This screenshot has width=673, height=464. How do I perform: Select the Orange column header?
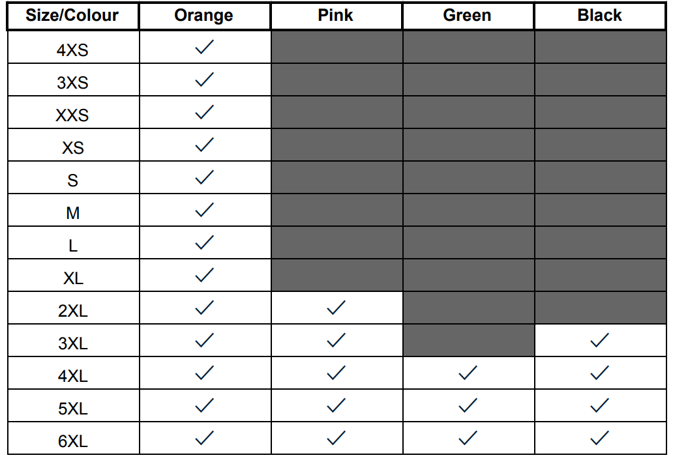(x=205, y=16)
